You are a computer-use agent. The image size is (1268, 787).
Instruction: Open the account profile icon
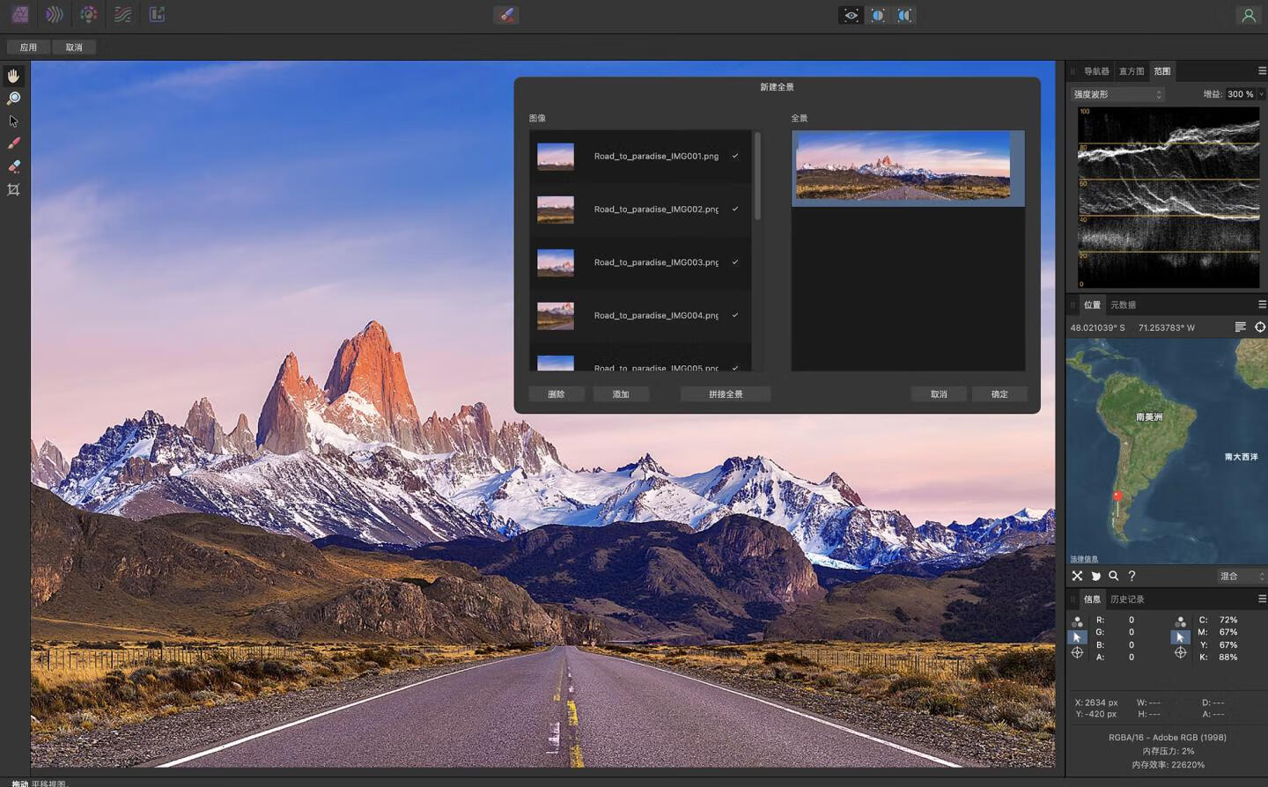click(x=1248, y=15)
